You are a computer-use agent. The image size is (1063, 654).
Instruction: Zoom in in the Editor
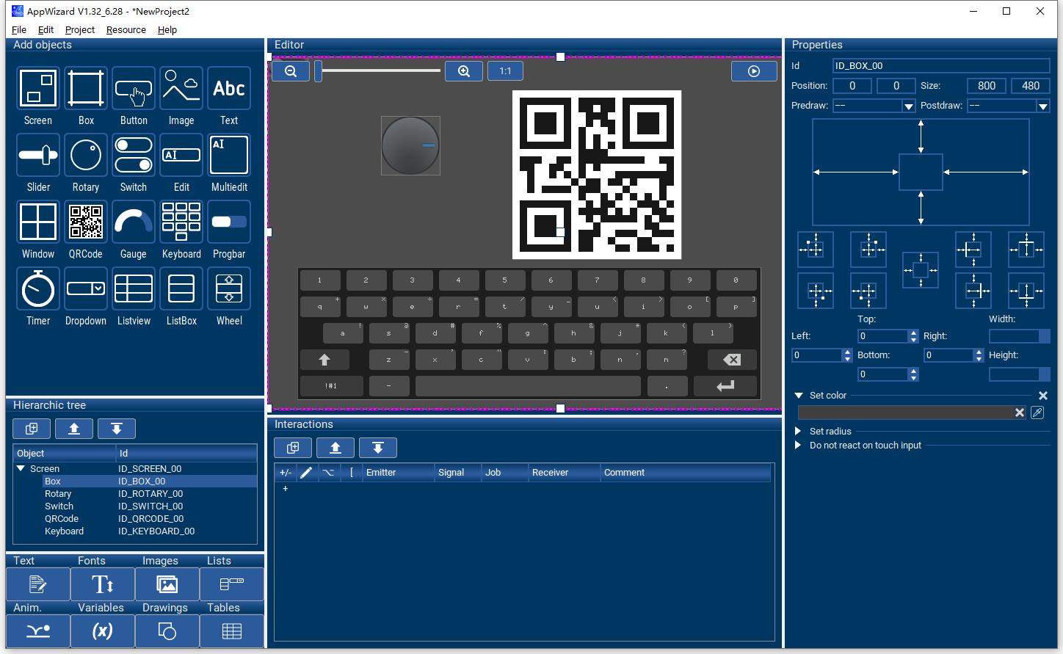464,71
